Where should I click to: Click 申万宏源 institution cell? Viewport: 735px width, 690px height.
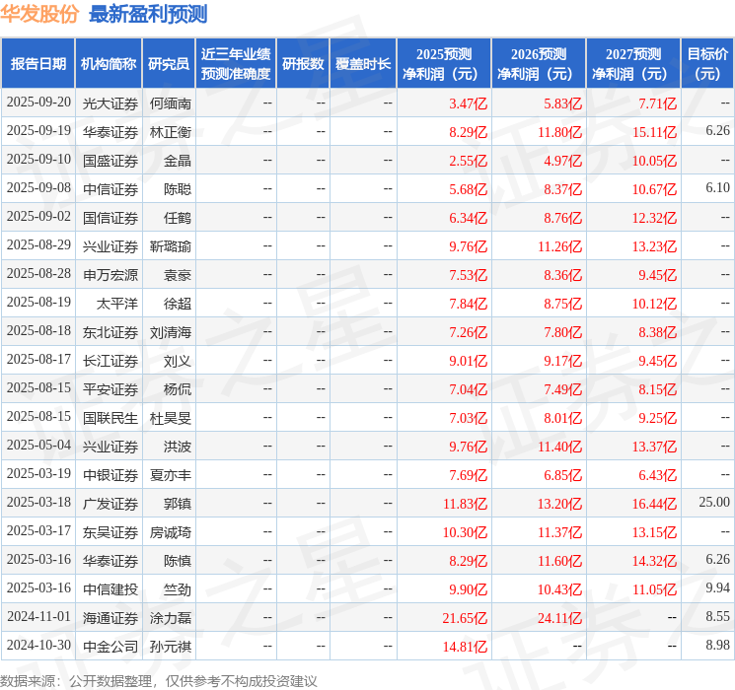click(x=110, y=275)
